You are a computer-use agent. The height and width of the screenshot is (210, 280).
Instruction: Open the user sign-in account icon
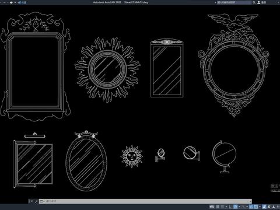coord(259,2)
